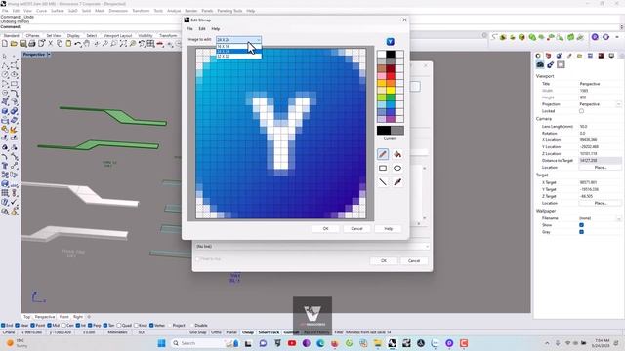Image resolution: width=625 pixels, height=351 pixels.
Task: Enable the Cen osnap checkbox
Action: pyautogui.click(x=63, y=325)
